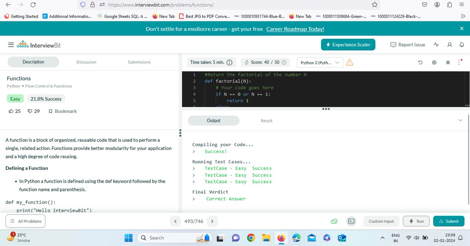This screenshot has width=470, height=246.
Task: Click the Bookmark problem button
Action: point(63,111)
